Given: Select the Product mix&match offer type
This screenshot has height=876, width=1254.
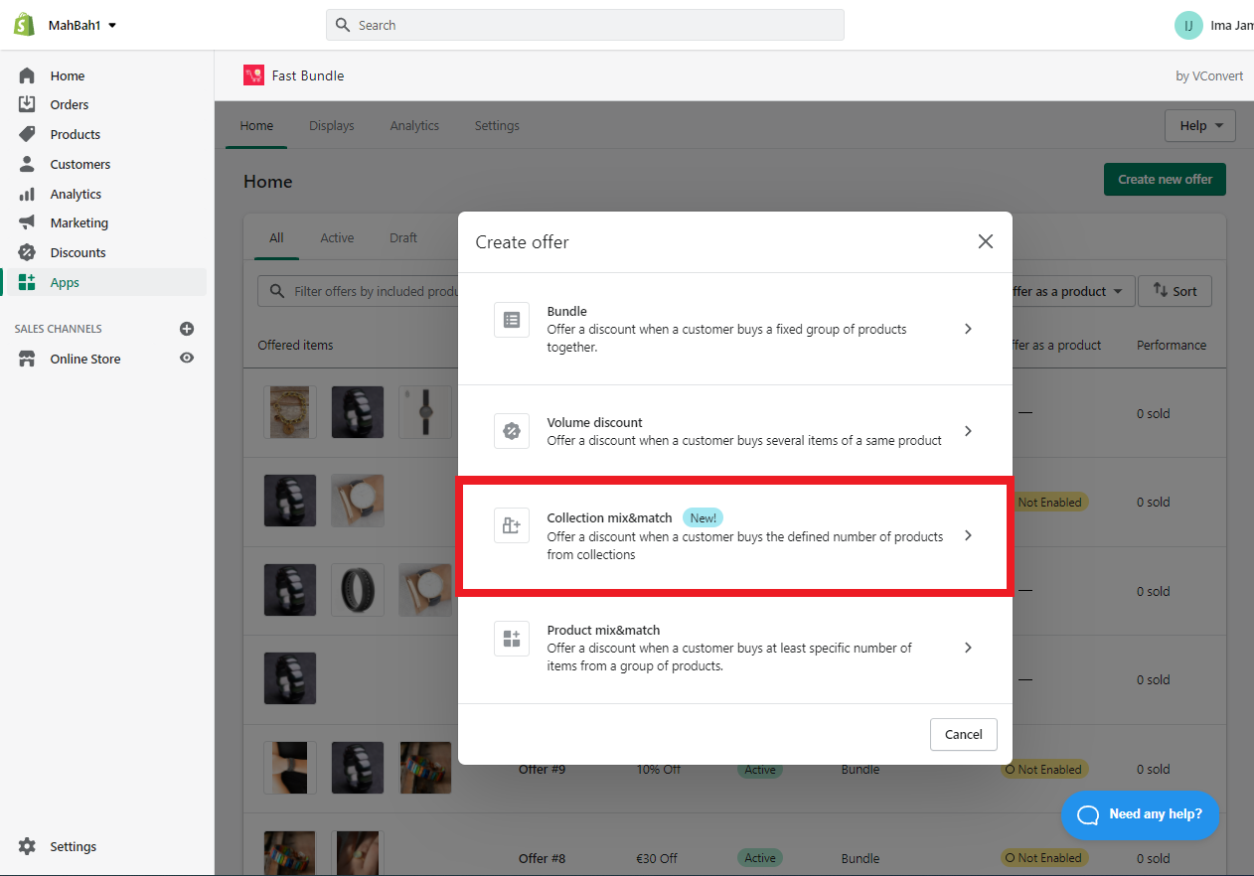Looking at the screenshot, I should tap(735, 648).
